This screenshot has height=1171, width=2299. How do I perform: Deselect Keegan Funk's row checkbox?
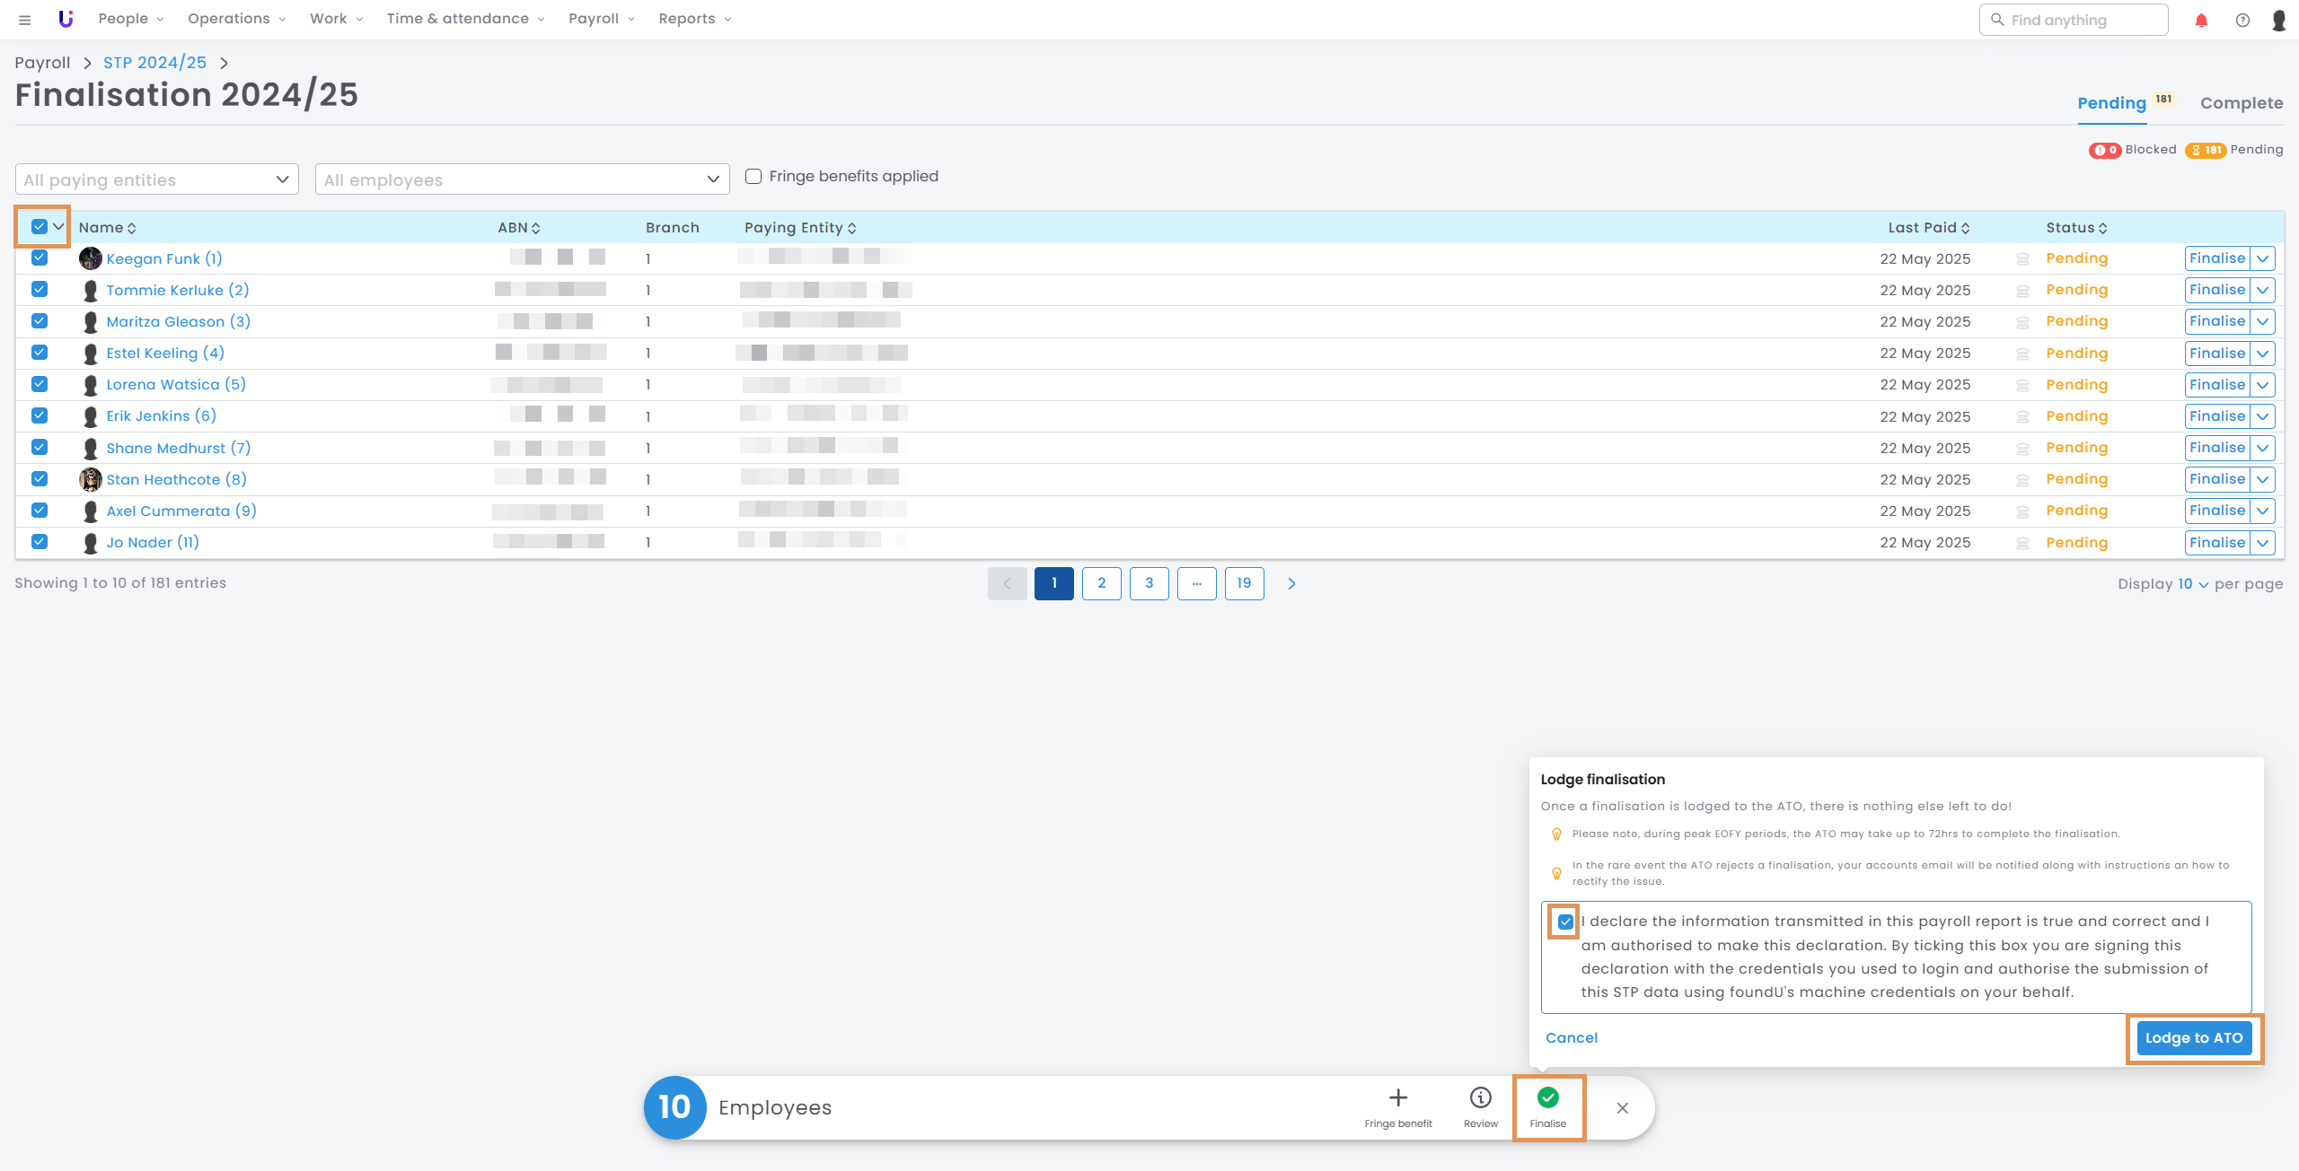pos(40,258)
